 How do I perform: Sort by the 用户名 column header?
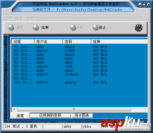[48, 42]
